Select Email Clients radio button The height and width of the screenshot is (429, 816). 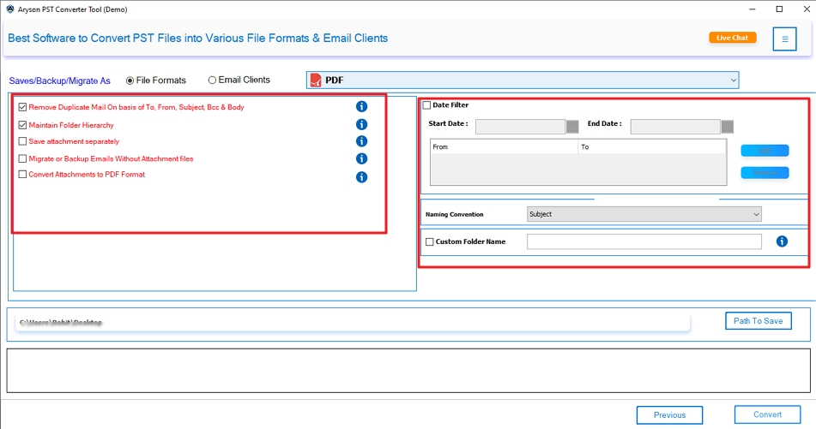pos(212,80)
